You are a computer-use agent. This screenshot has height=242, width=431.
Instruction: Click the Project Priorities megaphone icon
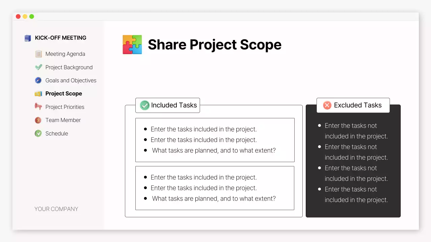(38, 107)
